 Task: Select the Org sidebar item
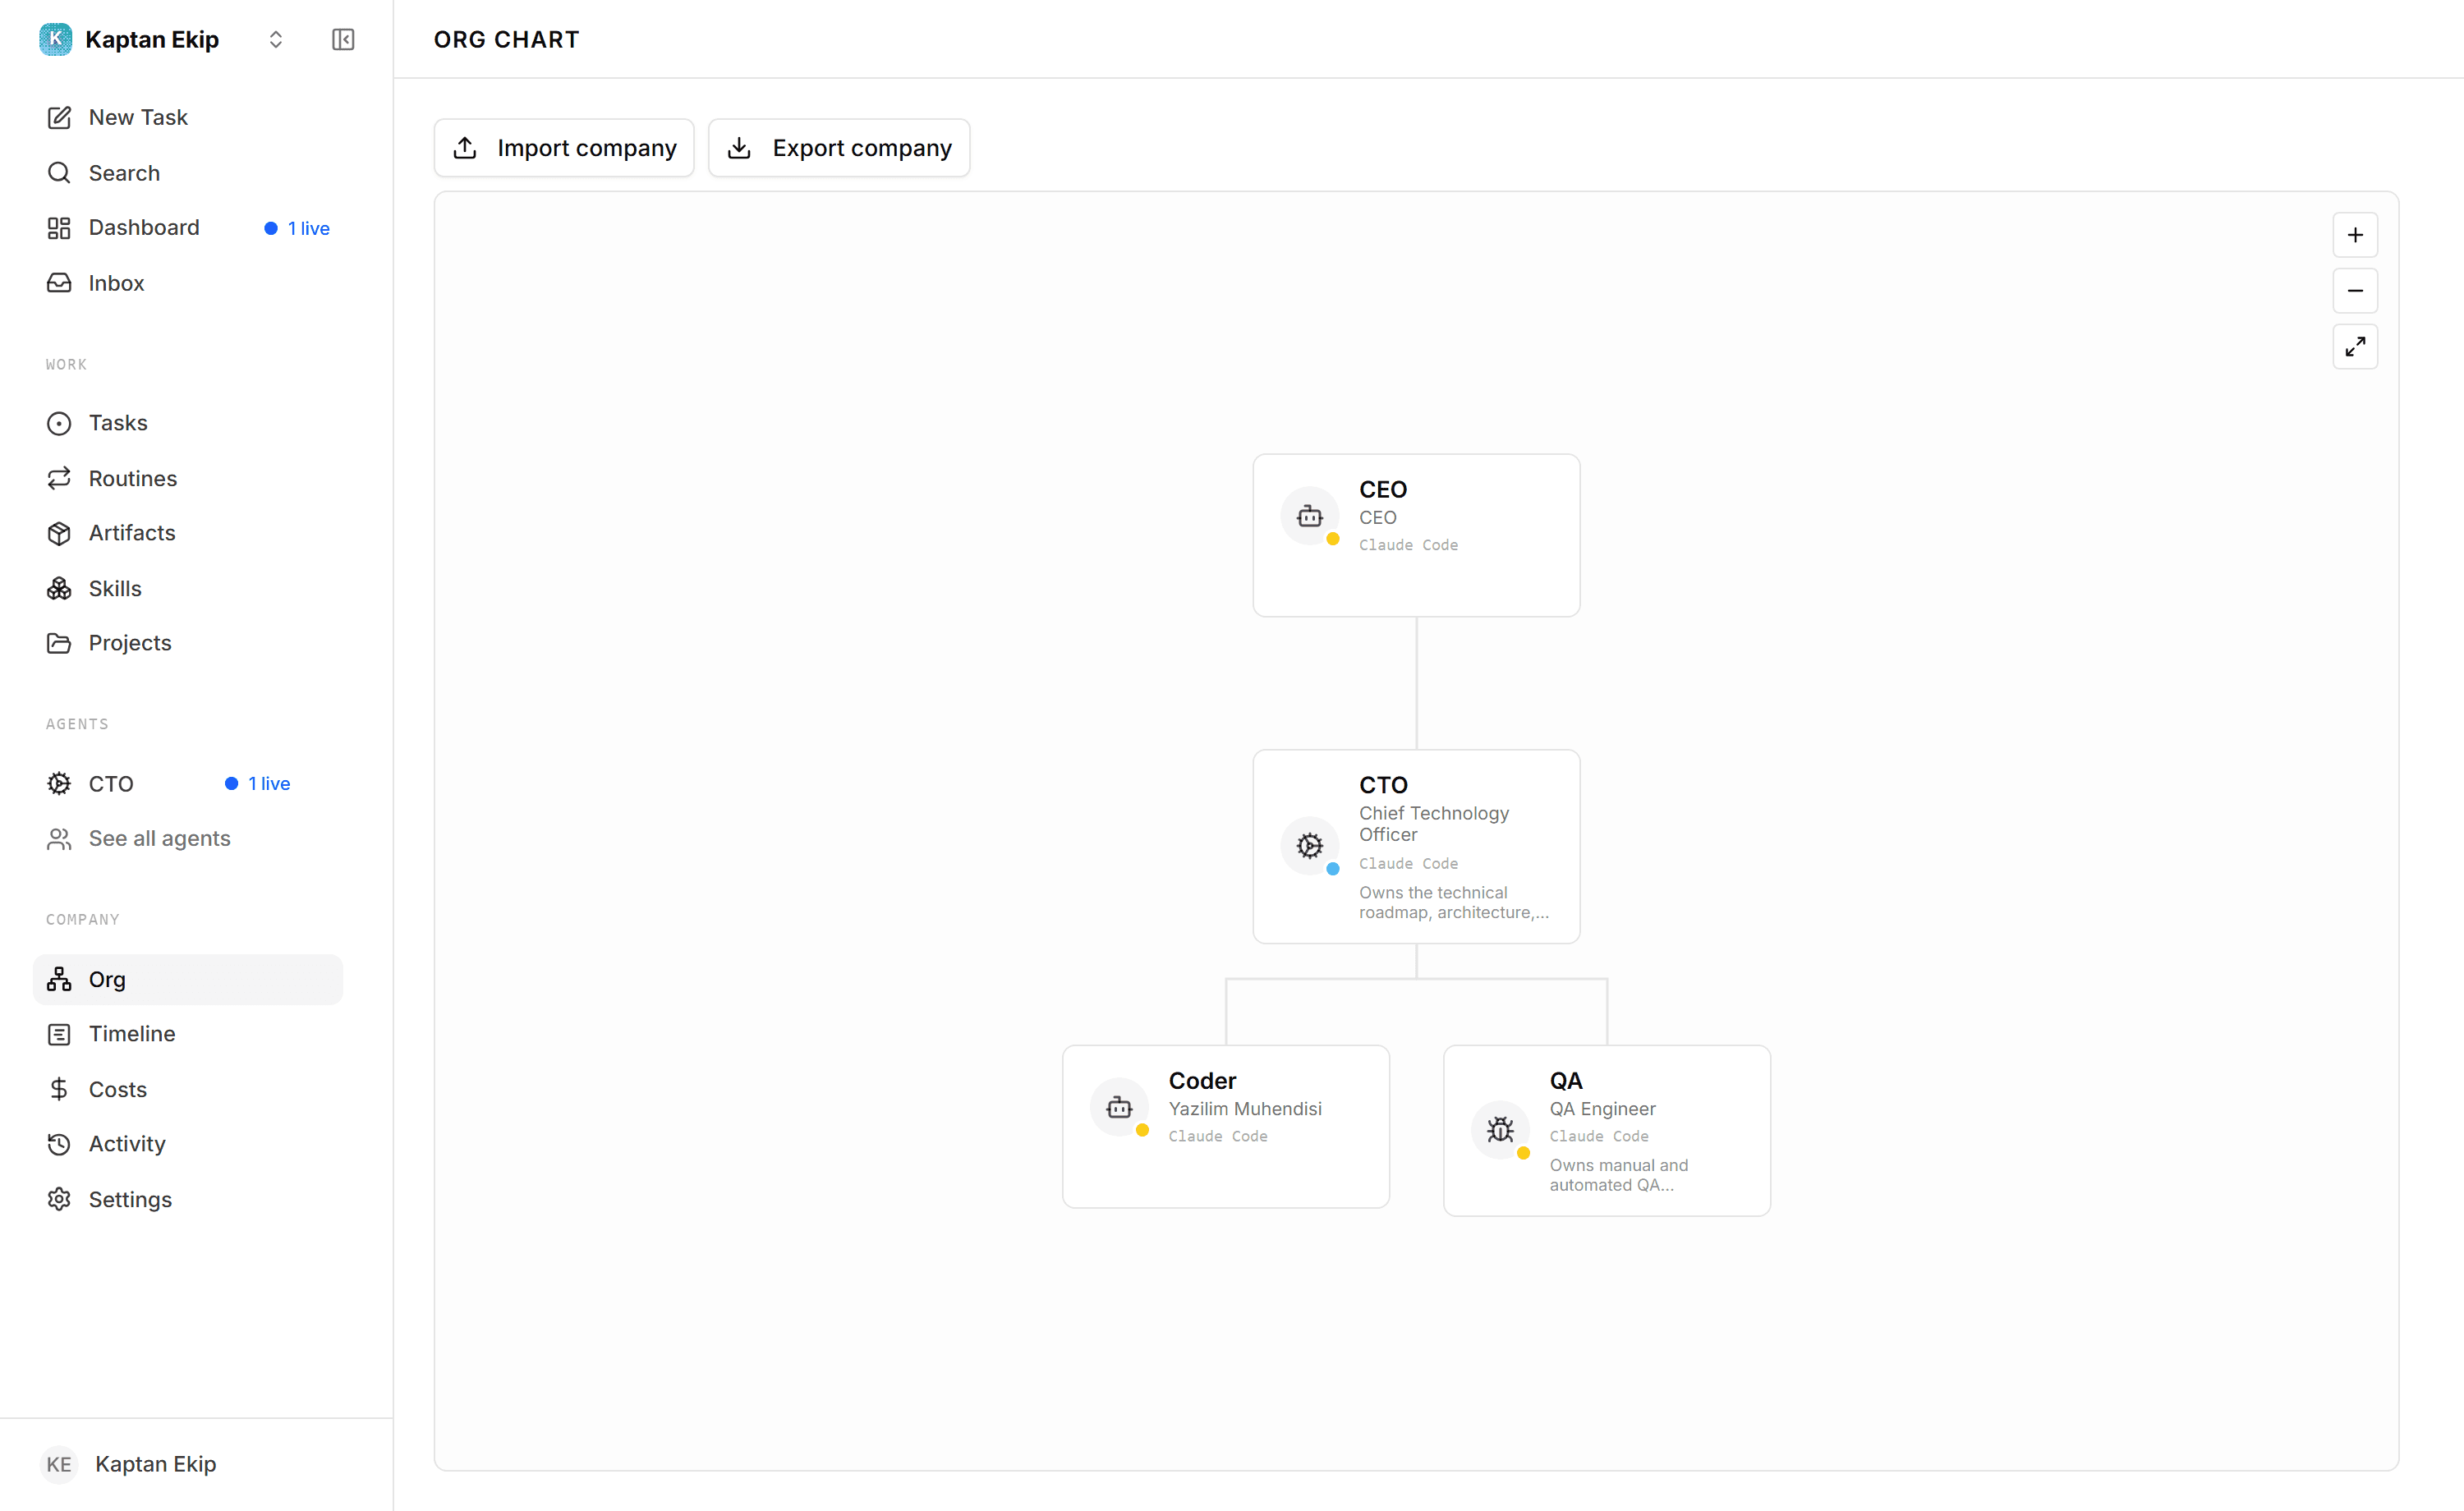[x=188, y=979]
